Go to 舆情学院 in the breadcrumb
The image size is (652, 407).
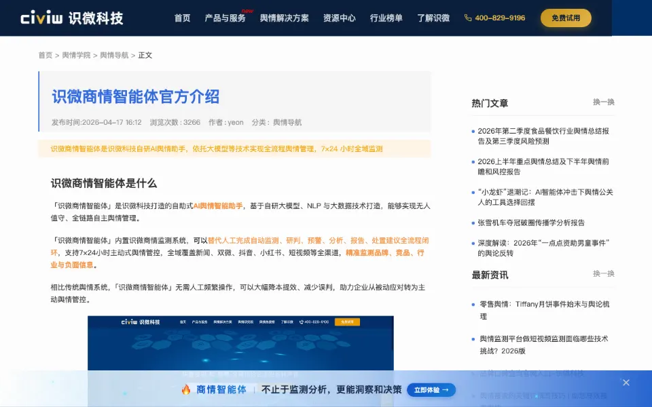click(x=76, y=55)
